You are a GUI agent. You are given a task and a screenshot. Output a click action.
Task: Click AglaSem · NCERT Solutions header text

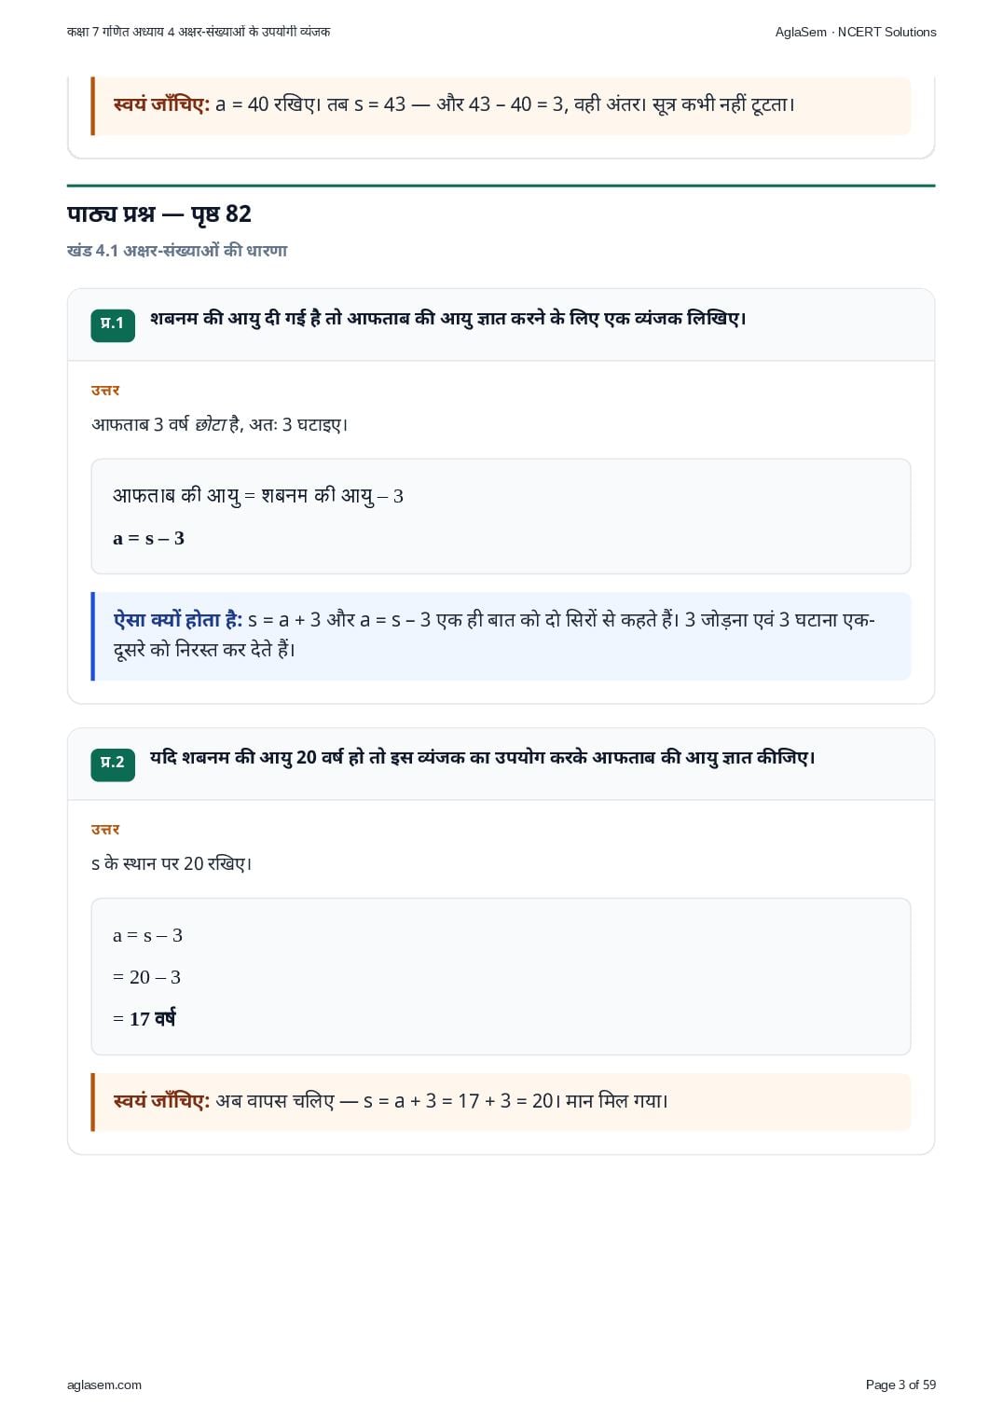click(x=856, y=32)
